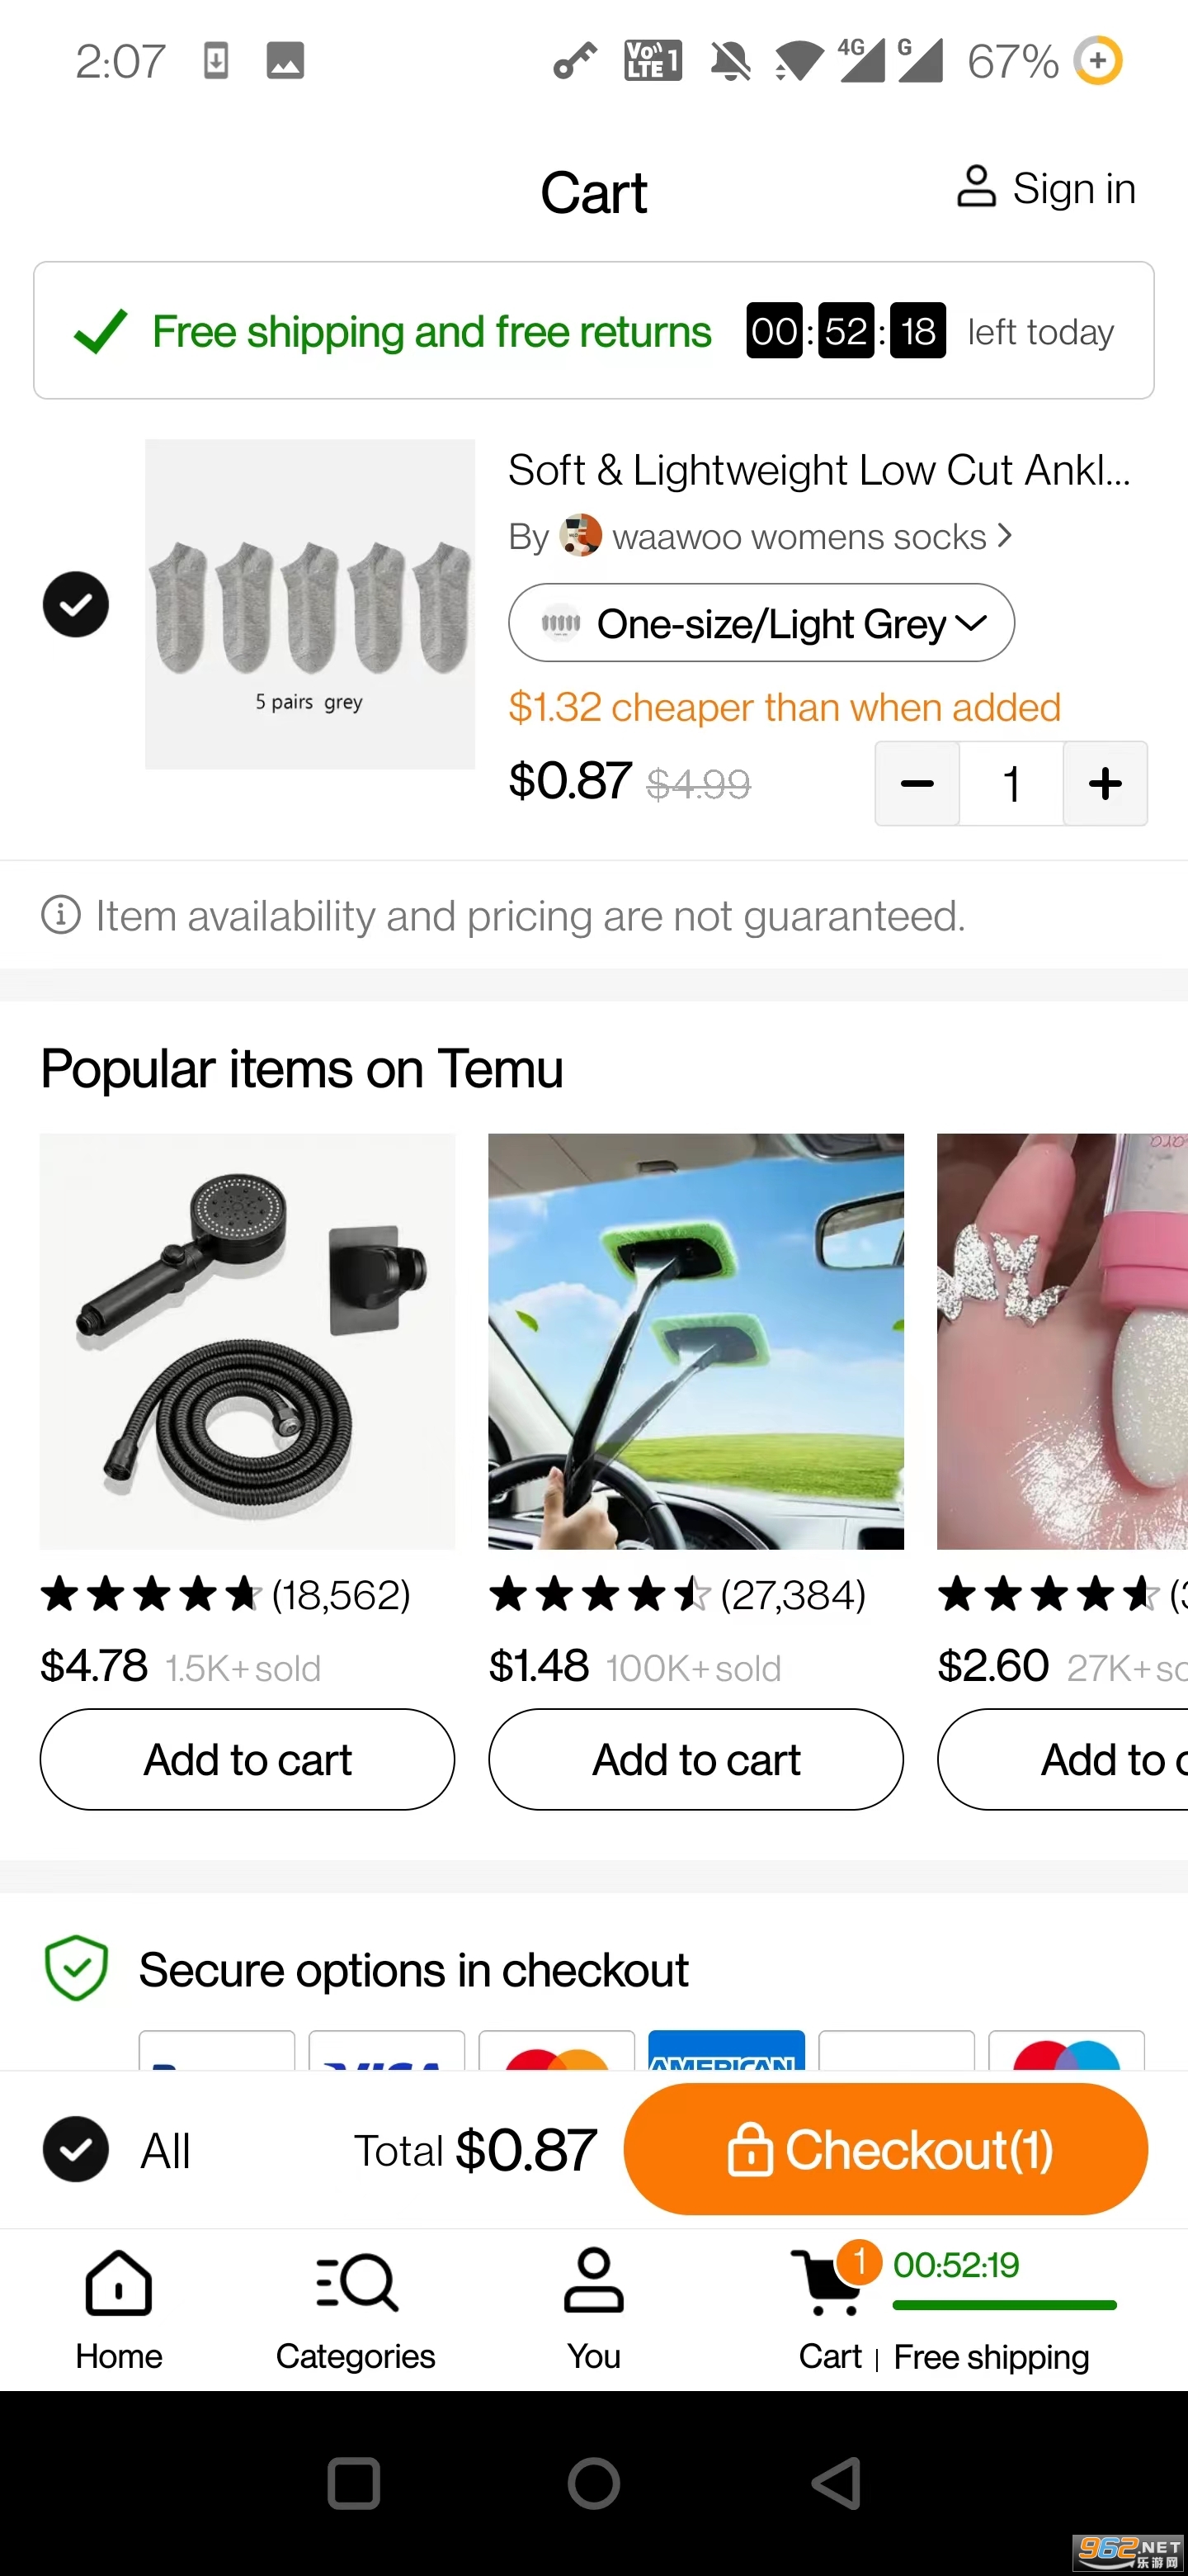Open One-size/Light Grey variant dropdown
The image size is (1188, 2576).
761,623
